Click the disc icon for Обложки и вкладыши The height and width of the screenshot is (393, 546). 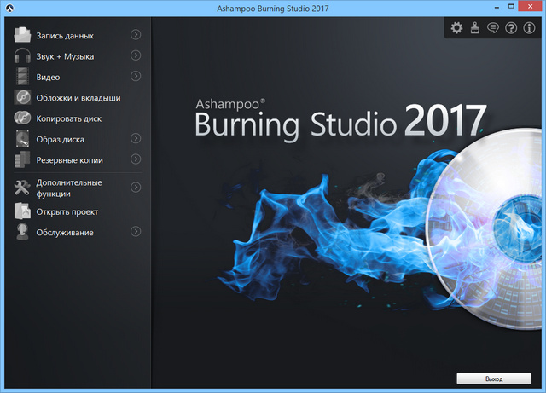[x=22, y=98]
